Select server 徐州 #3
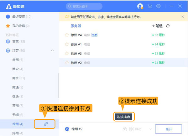 [x=123, y=53]
